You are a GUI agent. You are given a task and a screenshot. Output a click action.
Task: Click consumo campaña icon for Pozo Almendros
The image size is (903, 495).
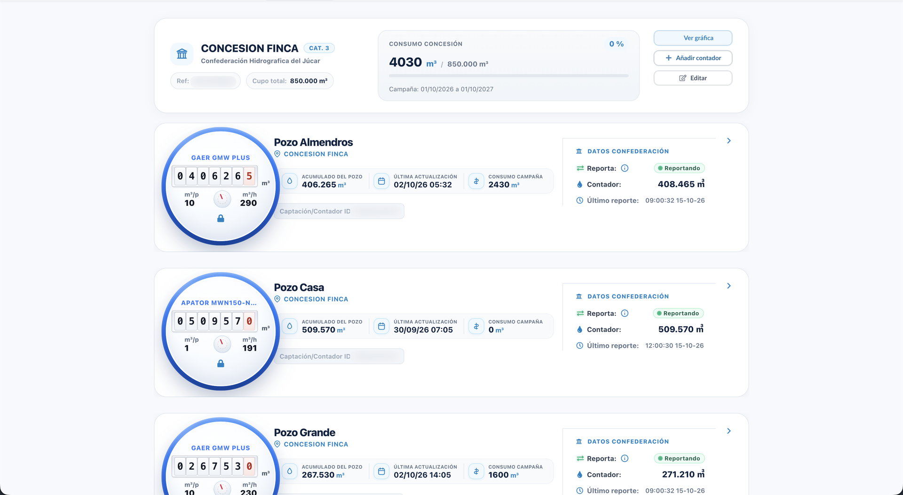[476, 181]
